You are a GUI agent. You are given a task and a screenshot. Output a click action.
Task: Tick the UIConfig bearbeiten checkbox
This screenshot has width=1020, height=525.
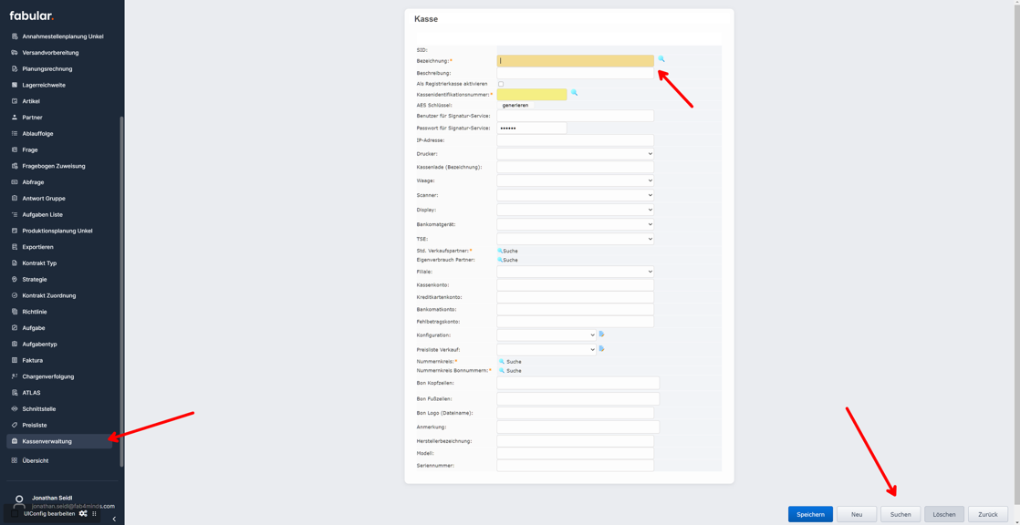(x=16, y=514)
